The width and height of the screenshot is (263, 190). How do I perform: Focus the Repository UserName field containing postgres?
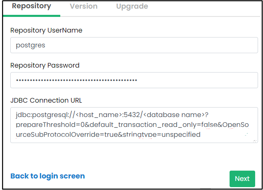pyautogui.click(x=134, y=45)
